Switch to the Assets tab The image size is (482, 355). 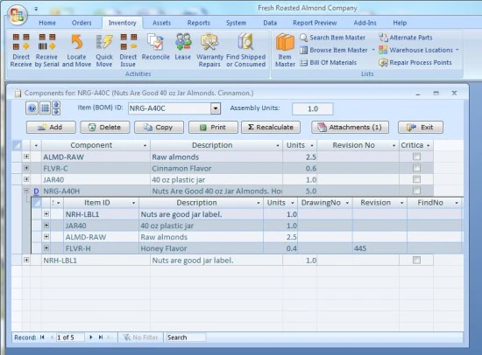coord(161,23)
